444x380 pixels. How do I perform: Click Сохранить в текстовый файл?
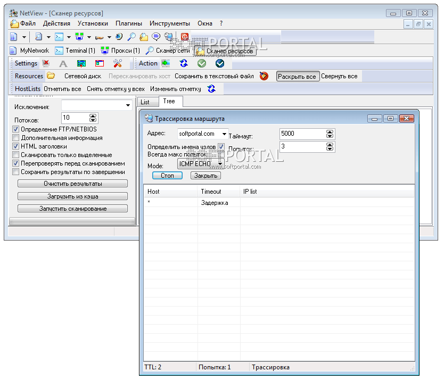point(214,76)
